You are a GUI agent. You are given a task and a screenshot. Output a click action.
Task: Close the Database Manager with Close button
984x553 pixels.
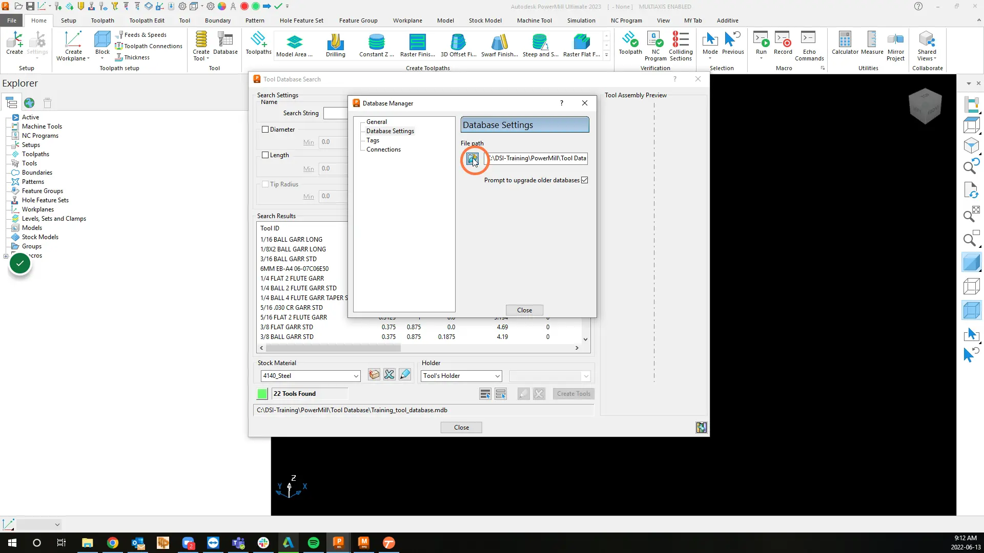[x=524, y=310]
